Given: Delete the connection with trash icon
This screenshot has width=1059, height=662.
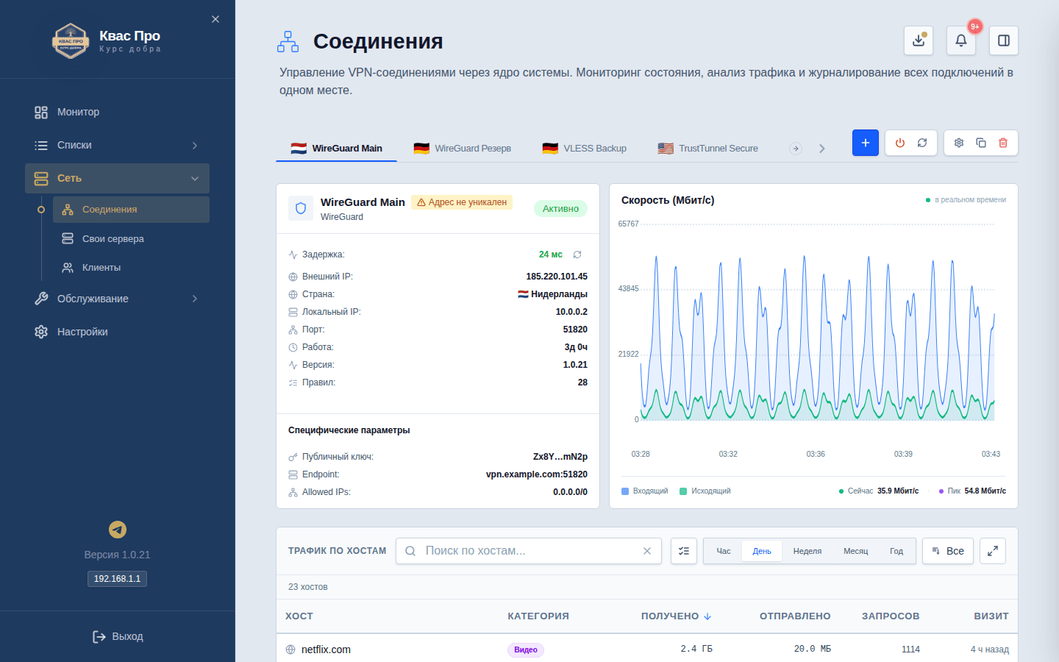Looking at the screenshot, I should point(1003,143).
